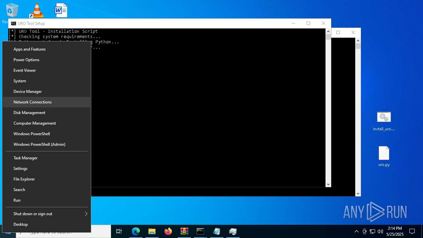Viewport: 423px width, 238px height.
Task: Open Settings from the menu
Action: tap(47, 169)
